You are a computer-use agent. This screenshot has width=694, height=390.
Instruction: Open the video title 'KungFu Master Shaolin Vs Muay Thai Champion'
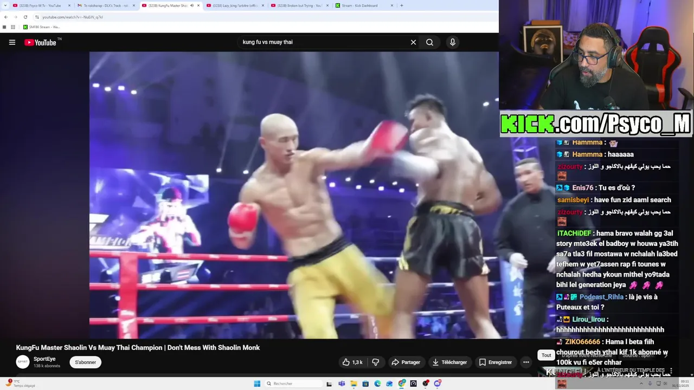[138, 348]
